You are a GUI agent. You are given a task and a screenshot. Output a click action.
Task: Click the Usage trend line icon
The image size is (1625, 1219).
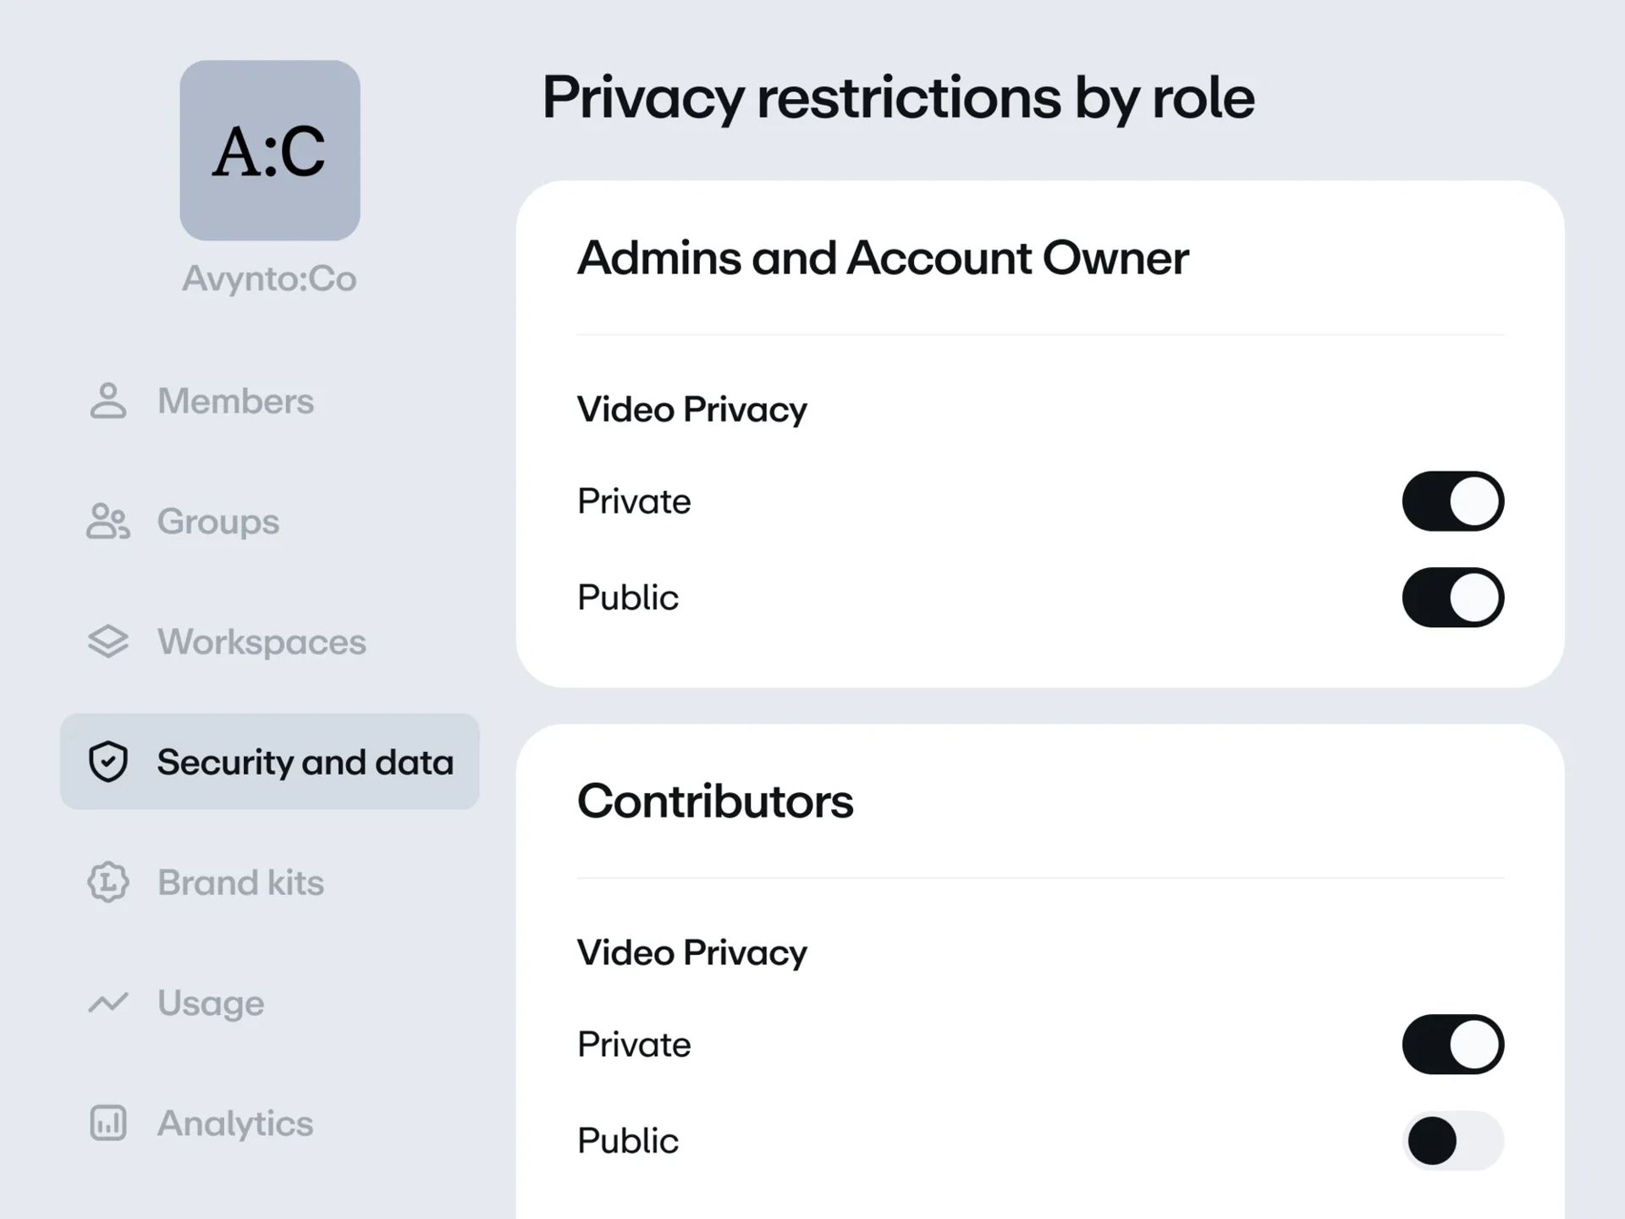pos(108,1003)
